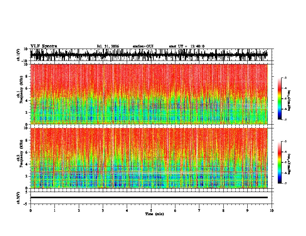The image size is (306, 236).
Task: Click the "-7" label on ch.2 color bar
Action: tap(285, 183)
